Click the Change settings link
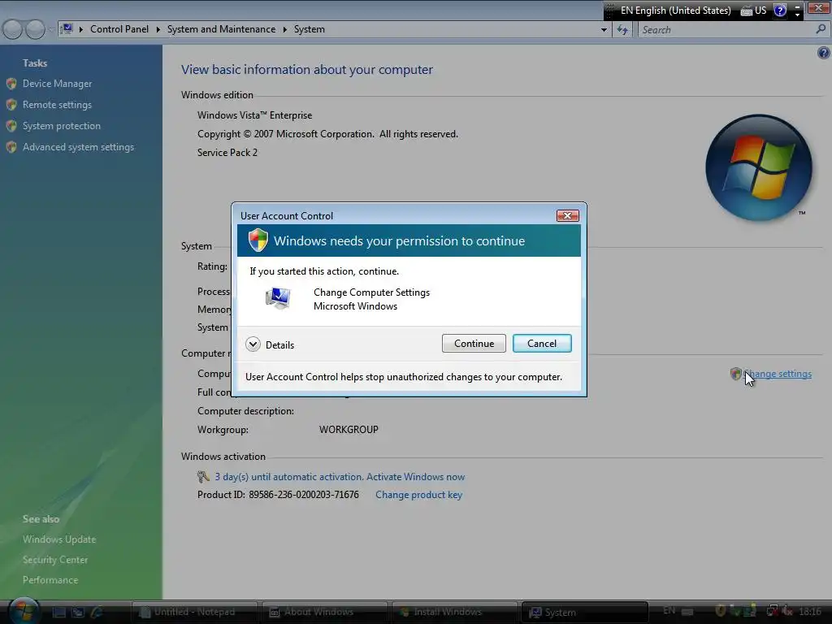This screenshot has height=624, width=832. coord(778,374)
